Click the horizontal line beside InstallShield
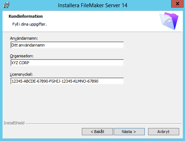Screen dimensions: 185x141 (104, 123)
